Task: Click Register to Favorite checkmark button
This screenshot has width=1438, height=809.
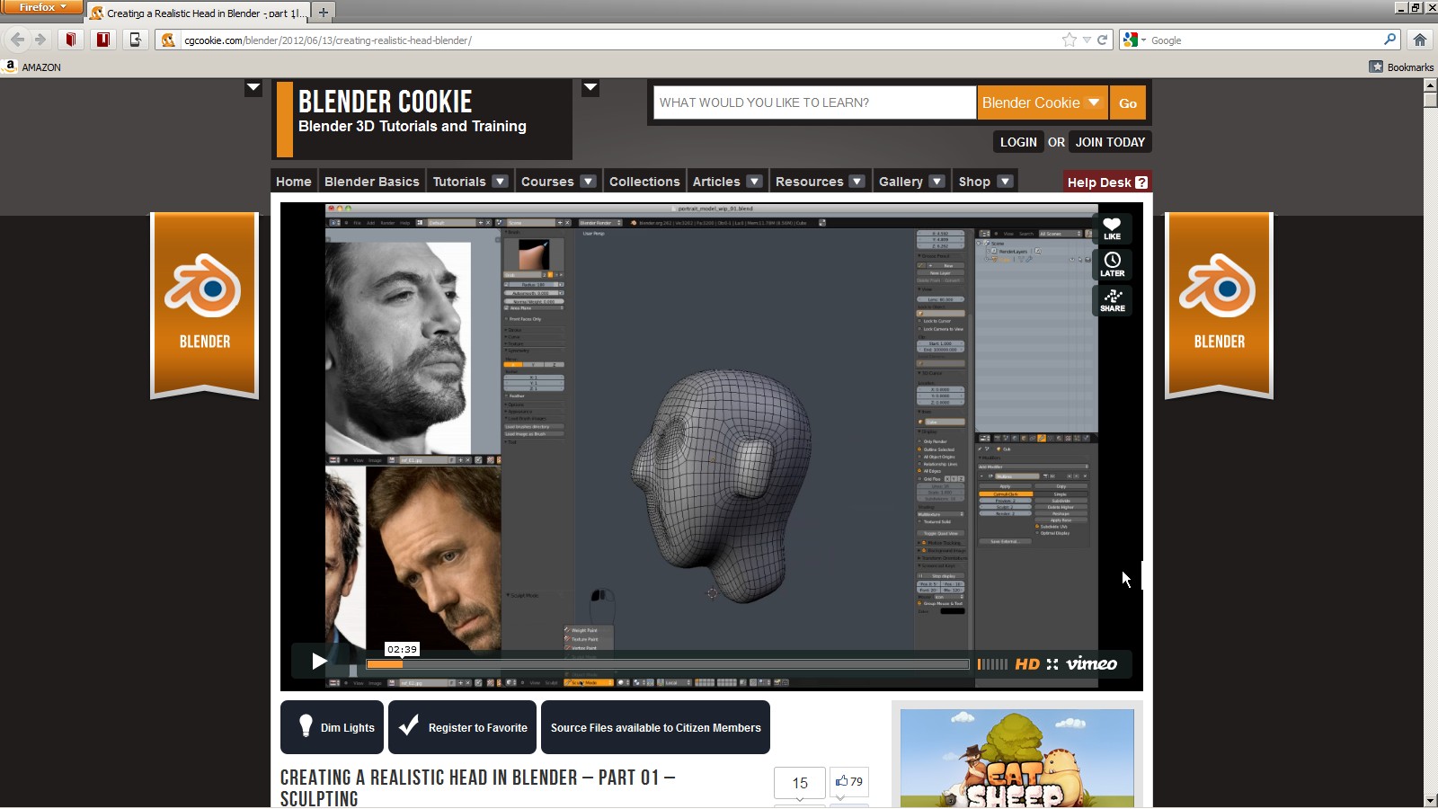Action: pyautogui.click(x=462, y=727)
